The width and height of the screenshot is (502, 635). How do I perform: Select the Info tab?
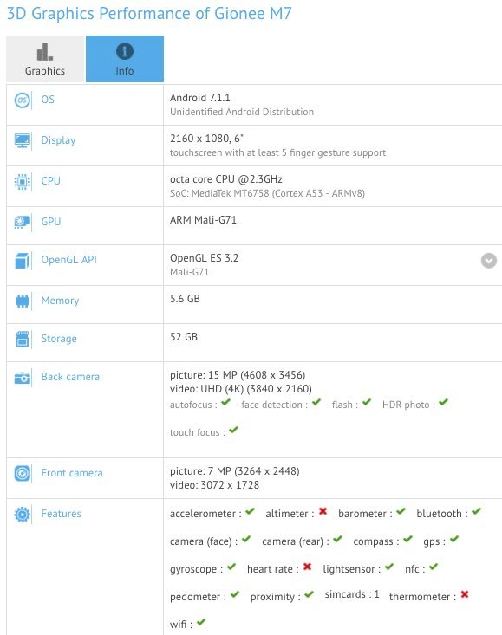coord(125,59)
